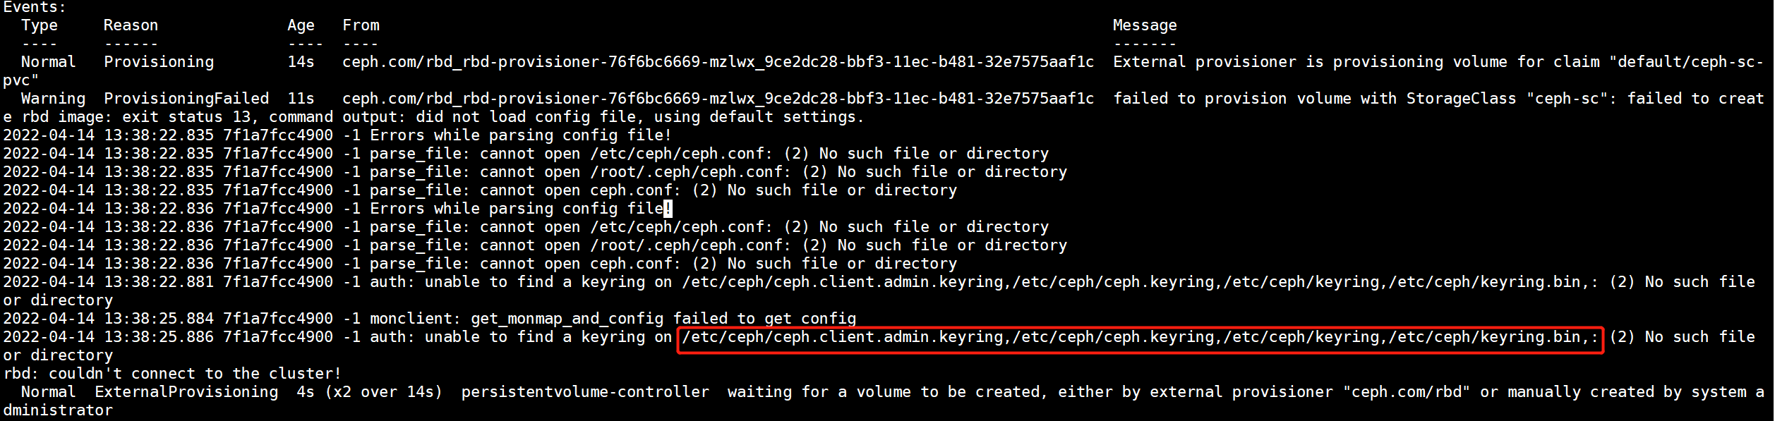Screen dimensions: 1775x421
Task: Click persistentvolume-controller source text
Action: tap(585, 392)
